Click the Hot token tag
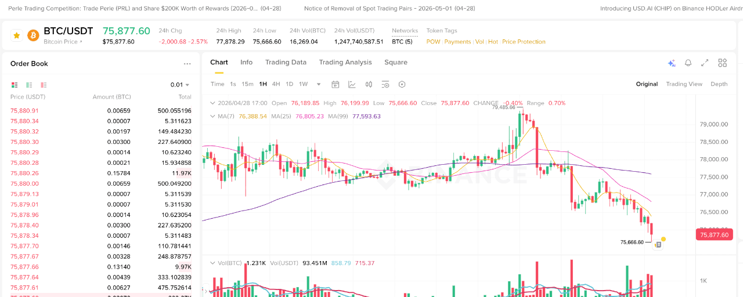743x297 pixels. coord(493,42)
